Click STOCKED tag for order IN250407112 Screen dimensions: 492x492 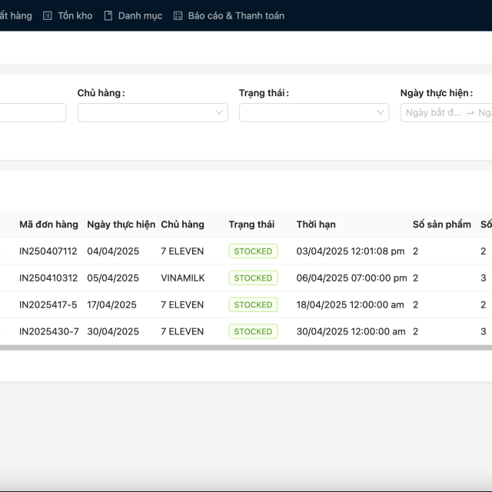(x=253, y=251)
